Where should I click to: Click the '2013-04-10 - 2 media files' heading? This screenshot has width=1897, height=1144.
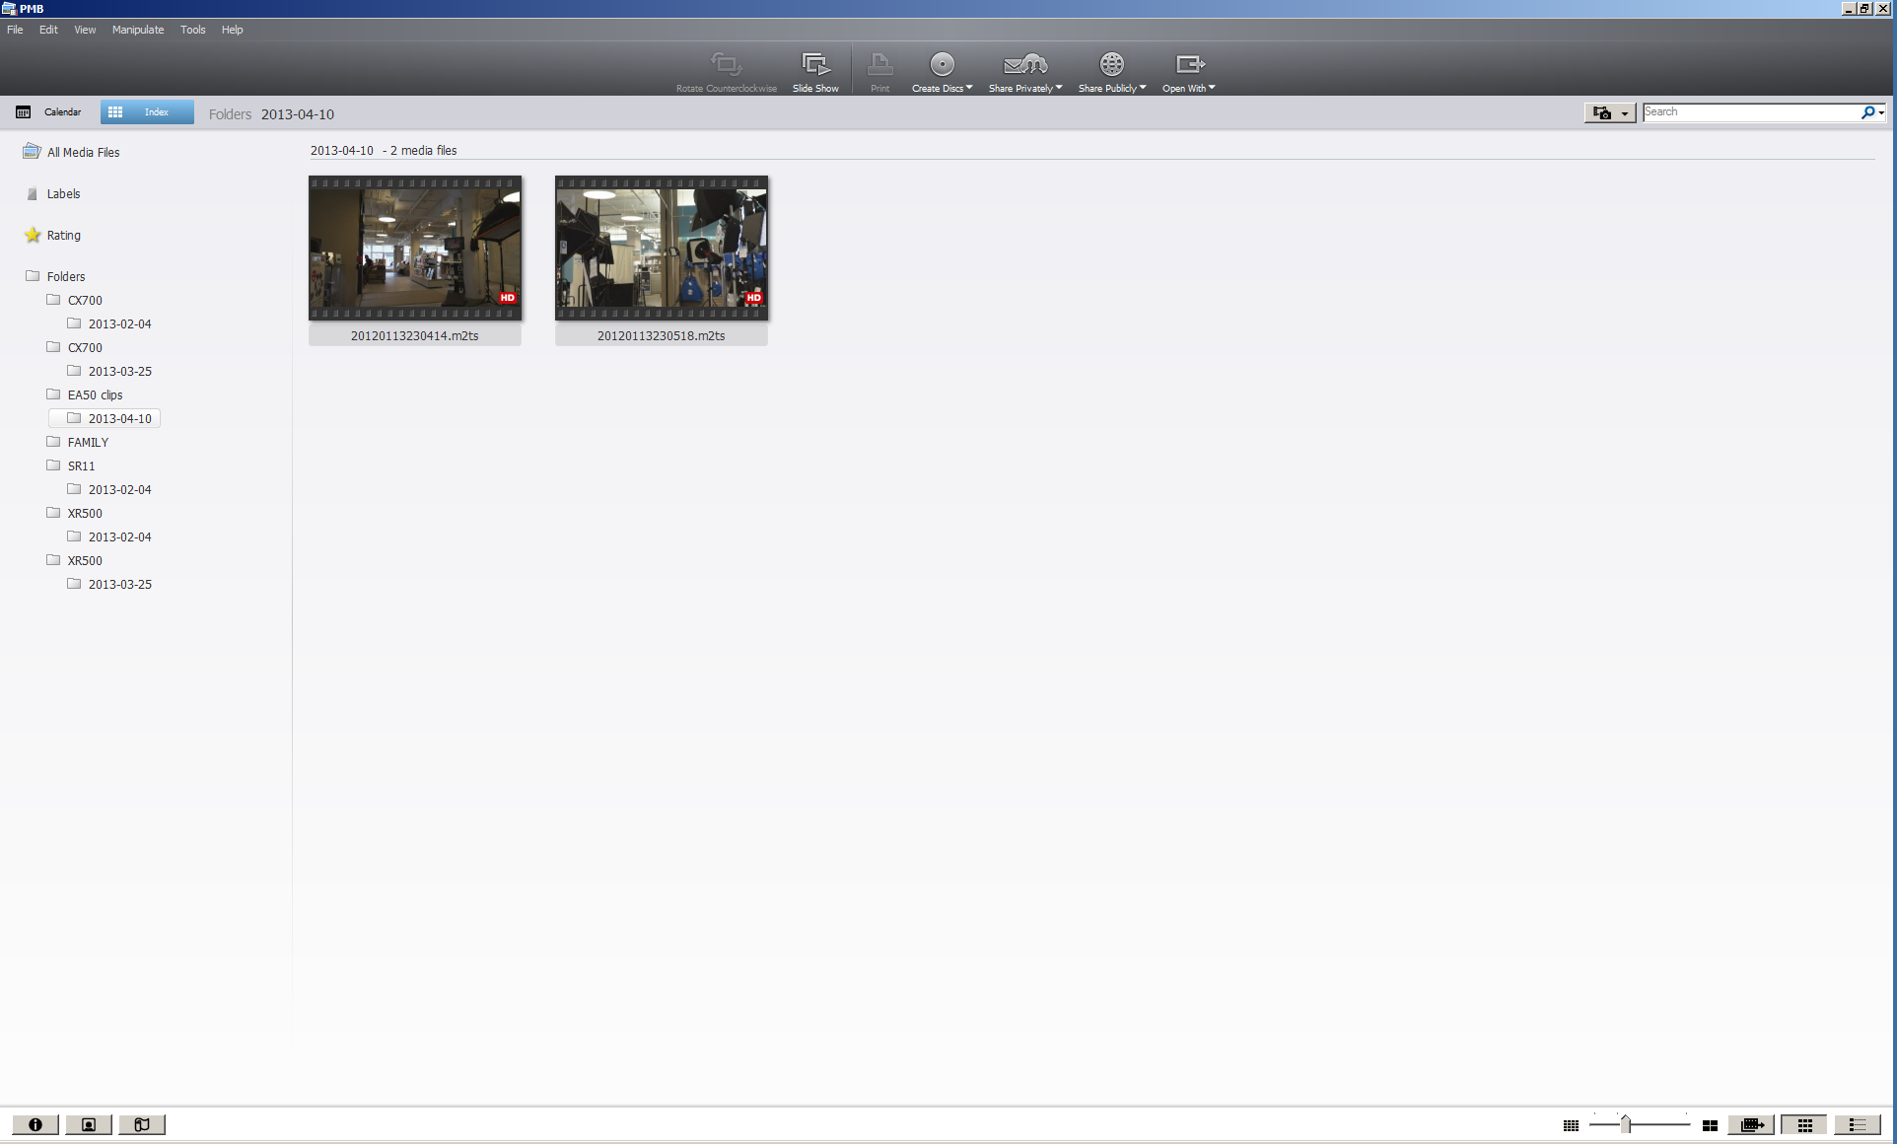click(384, 151)
